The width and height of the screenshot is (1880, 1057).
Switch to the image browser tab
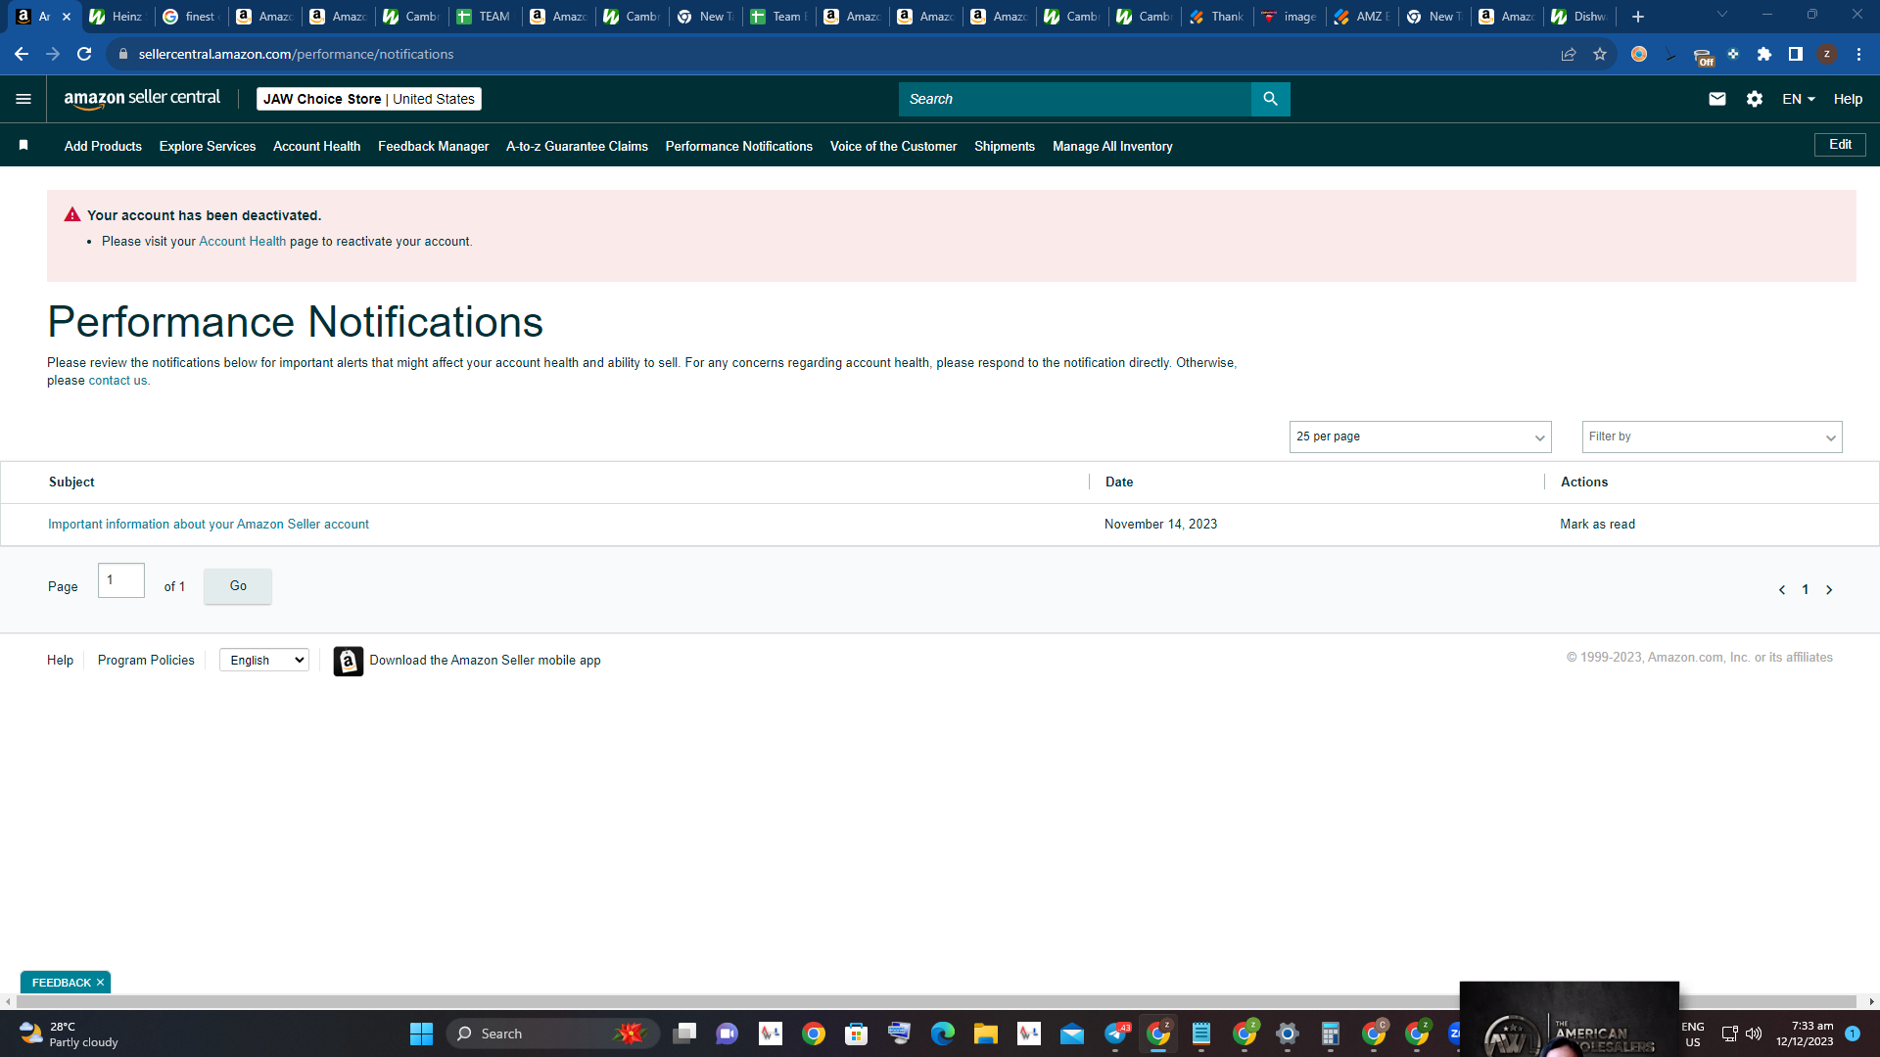[1291, 17]
